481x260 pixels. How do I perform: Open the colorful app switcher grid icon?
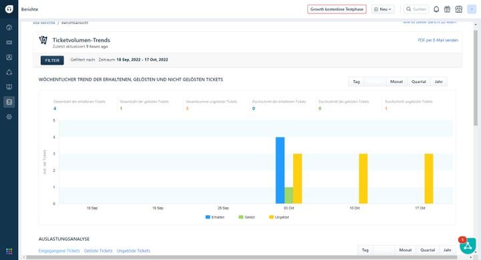[x=9, y=251]
